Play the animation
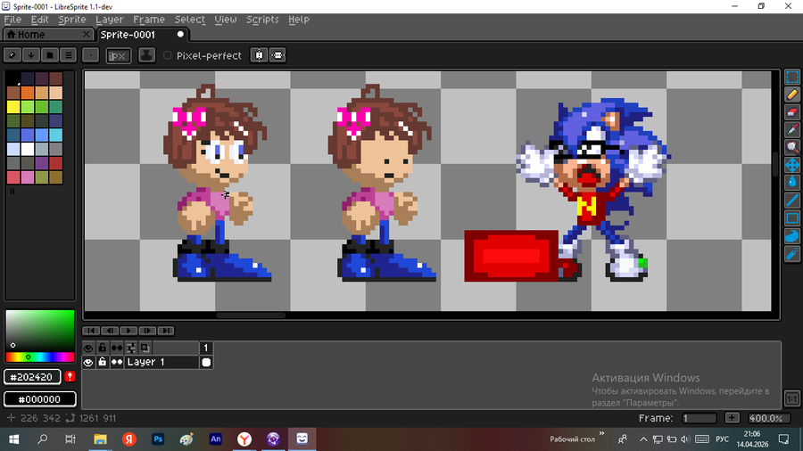This screenshot has width=803, height=451. click(128, 331)
